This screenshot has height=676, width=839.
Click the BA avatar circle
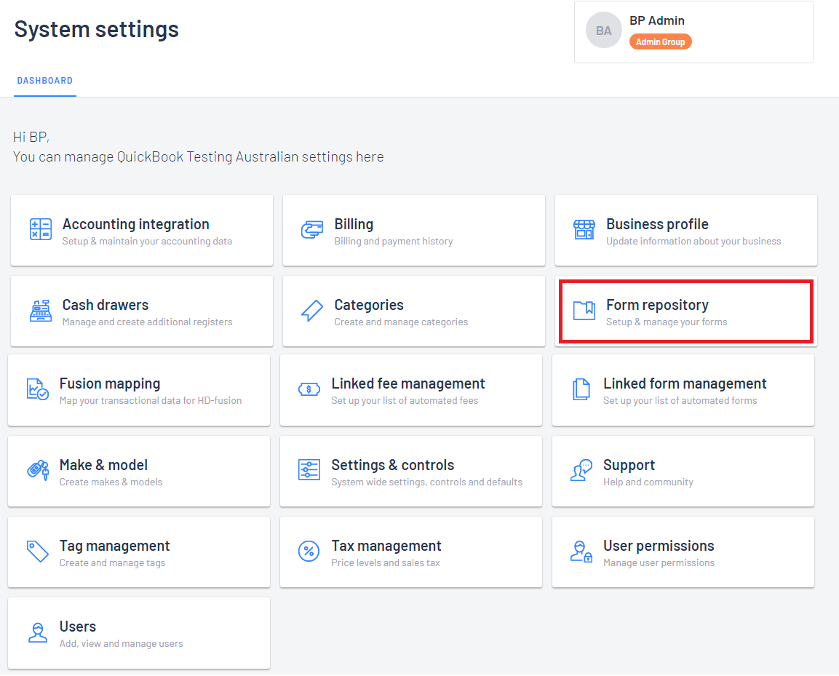point(604,31)
